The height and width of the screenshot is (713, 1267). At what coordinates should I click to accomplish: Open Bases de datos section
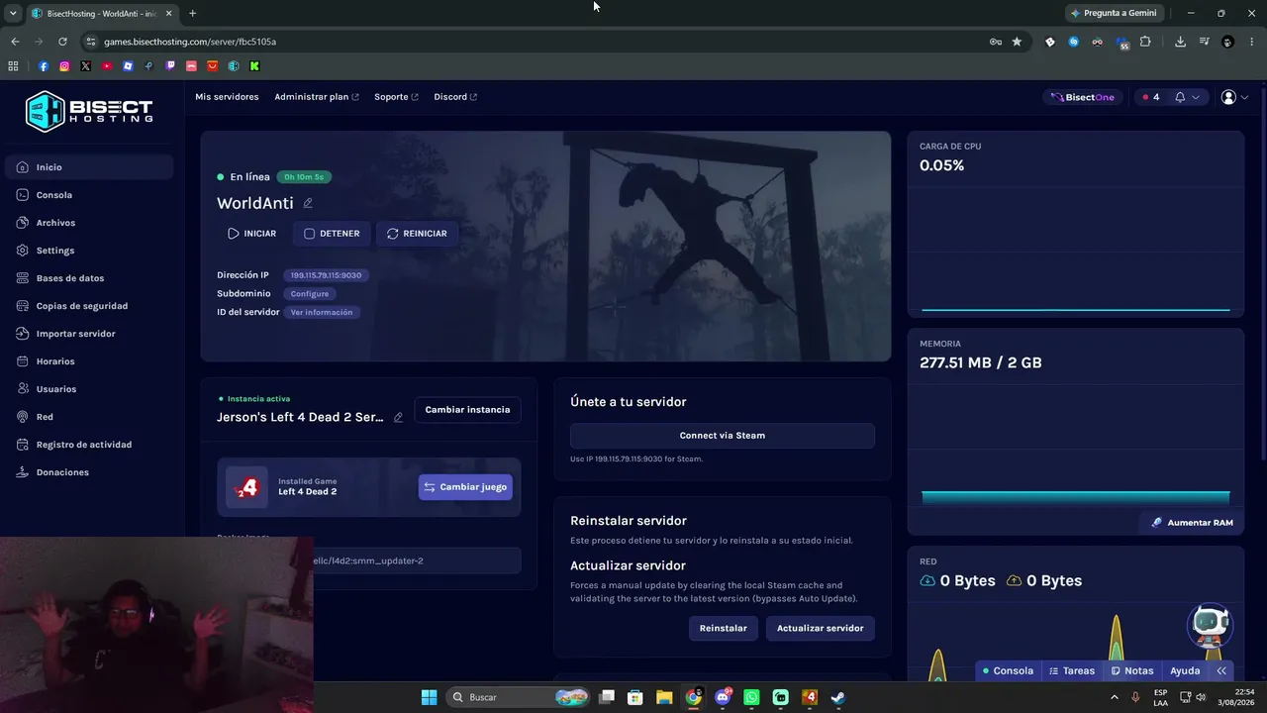[x=89, y=278]
